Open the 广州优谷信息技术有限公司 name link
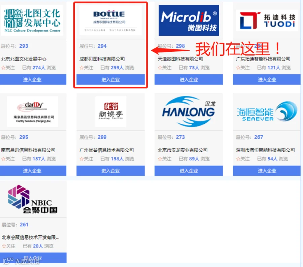This screenshot has height=267, width=303. click(x=106, y=150)
